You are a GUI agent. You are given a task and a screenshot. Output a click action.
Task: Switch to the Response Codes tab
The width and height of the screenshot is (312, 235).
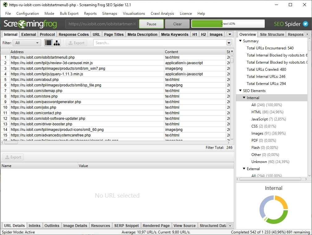click(74, 34)
